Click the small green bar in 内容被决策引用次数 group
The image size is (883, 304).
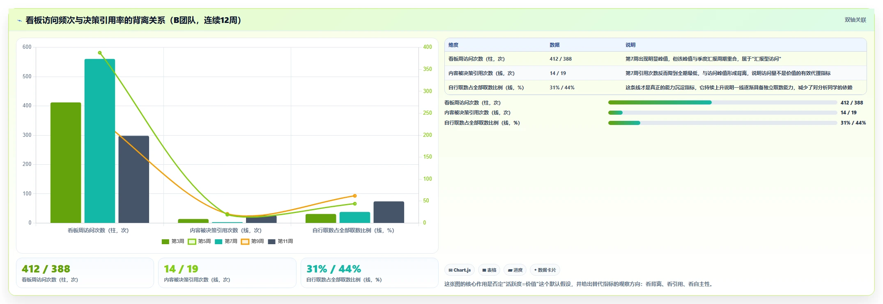click(x=193, y=221)
